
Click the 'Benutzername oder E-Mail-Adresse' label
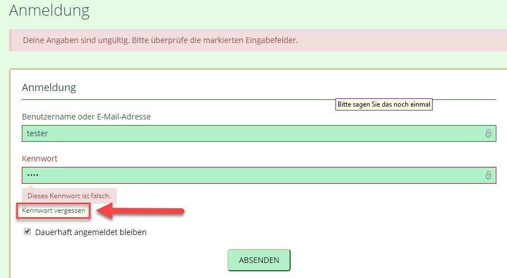pos(86,117)
